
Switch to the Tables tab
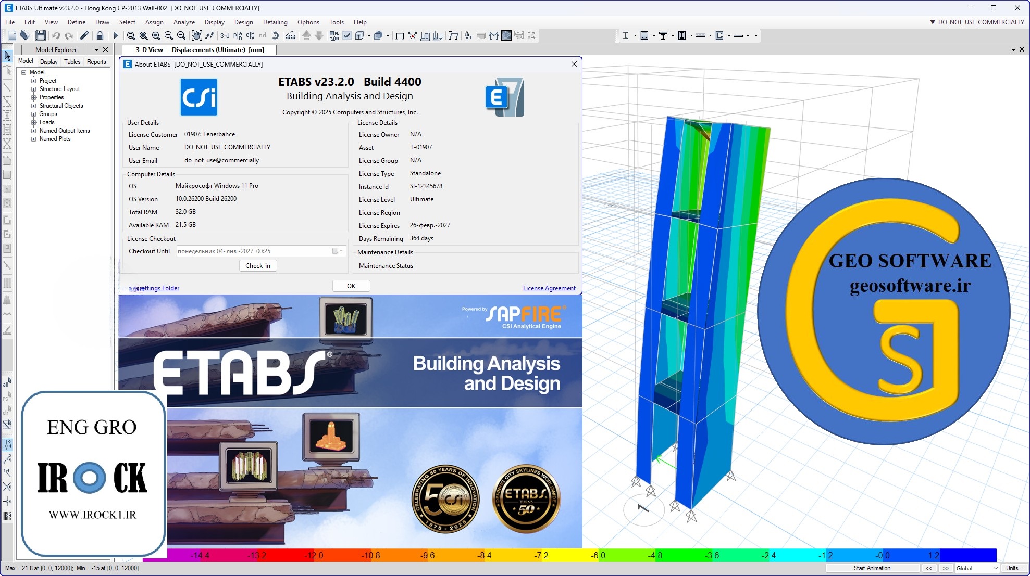tap(72, 61)
